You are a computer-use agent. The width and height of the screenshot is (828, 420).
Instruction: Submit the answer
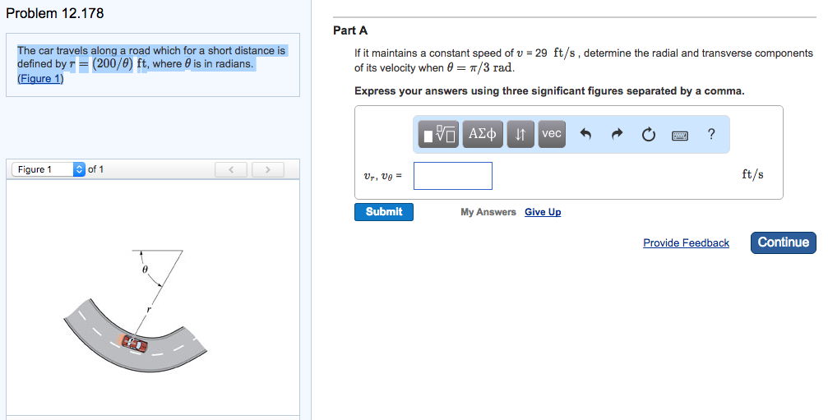tap(384, 212)
